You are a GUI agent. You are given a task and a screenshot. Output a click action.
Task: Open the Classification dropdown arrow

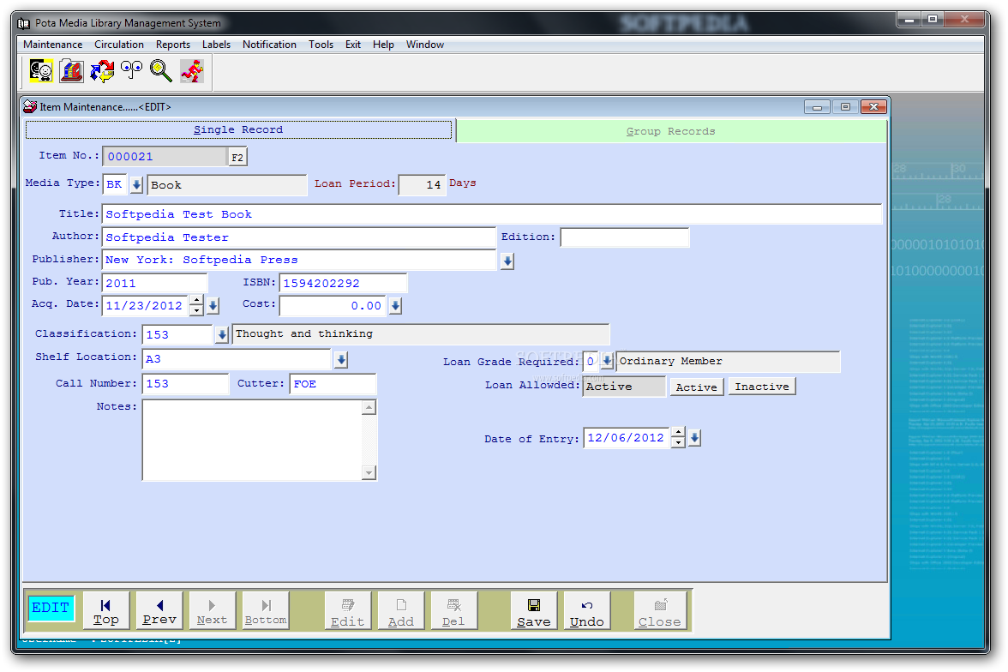coord(222,334)
